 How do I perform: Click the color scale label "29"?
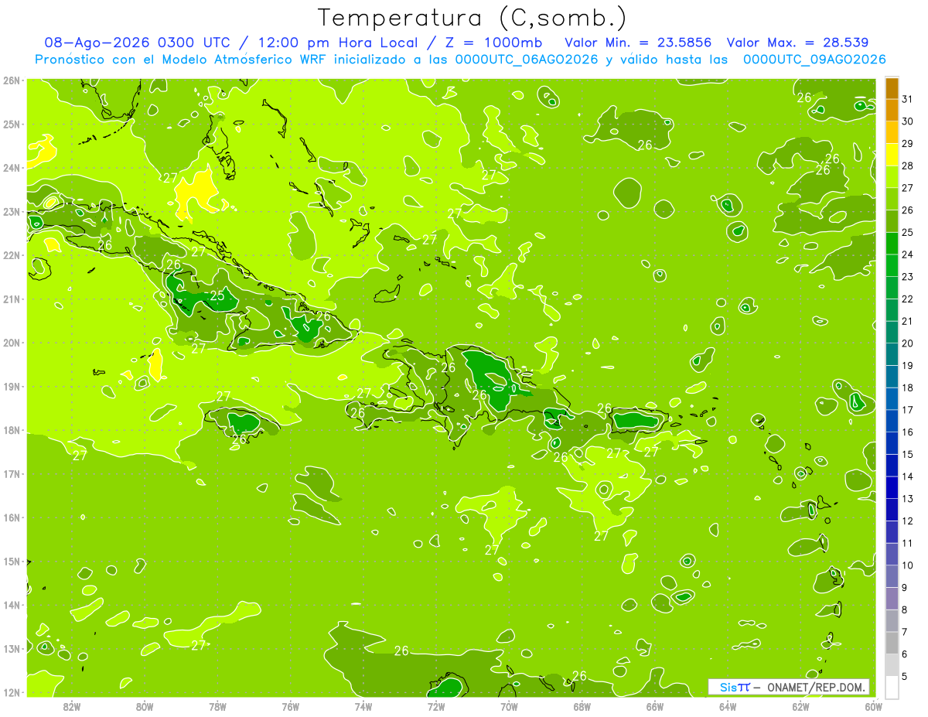(908, 144)
